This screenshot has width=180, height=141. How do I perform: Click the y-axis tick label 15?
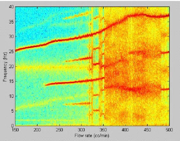coord(11,81)
